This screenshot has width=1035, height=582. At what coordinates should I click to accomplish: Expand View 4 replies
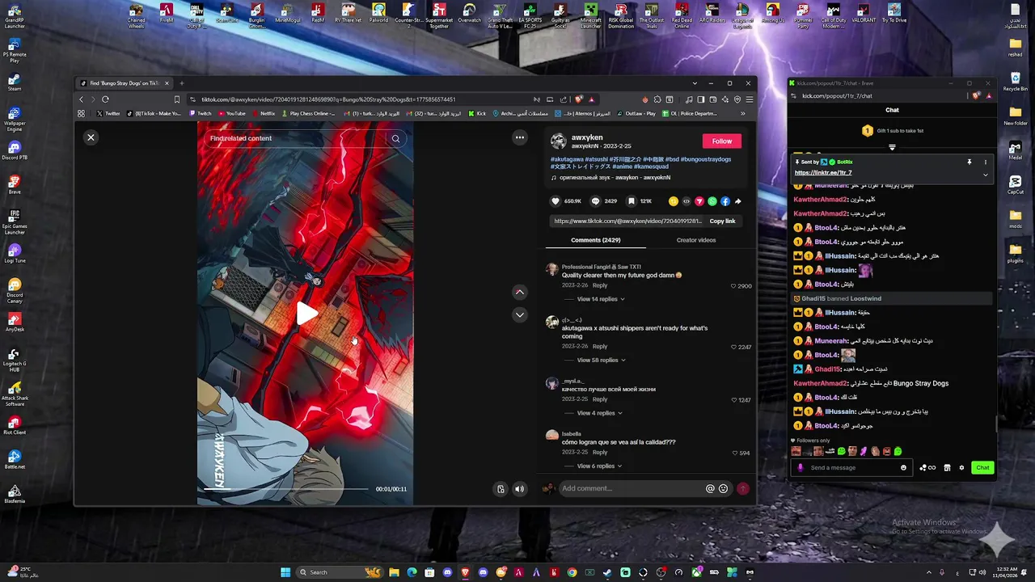click(x=599, y=413)
